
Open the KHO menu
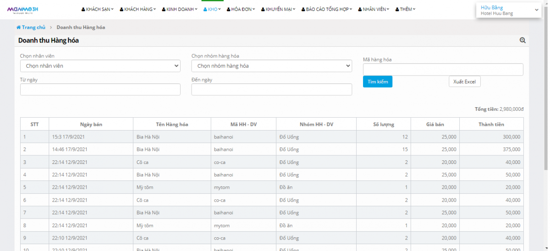pyautogui.click(x=212, y=9)
